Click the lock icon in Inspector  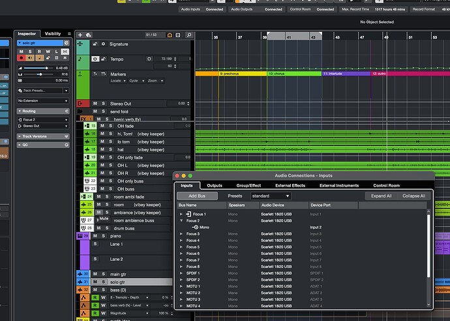point(48,57)
